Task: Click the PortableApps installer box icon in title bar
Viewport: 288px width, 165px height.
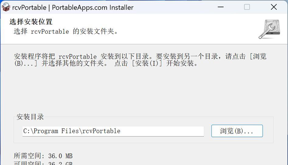Action: pos(6,7)
